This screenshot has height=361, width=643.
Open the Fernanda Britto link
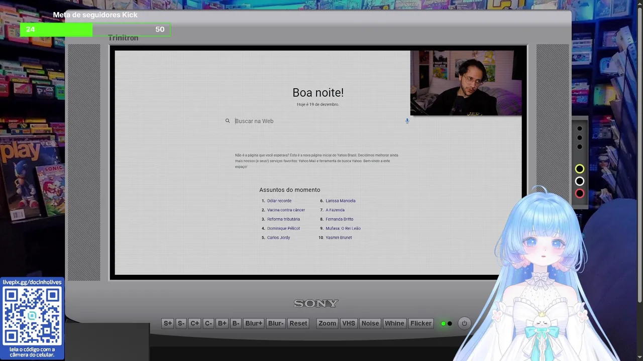tap(340, 219)
